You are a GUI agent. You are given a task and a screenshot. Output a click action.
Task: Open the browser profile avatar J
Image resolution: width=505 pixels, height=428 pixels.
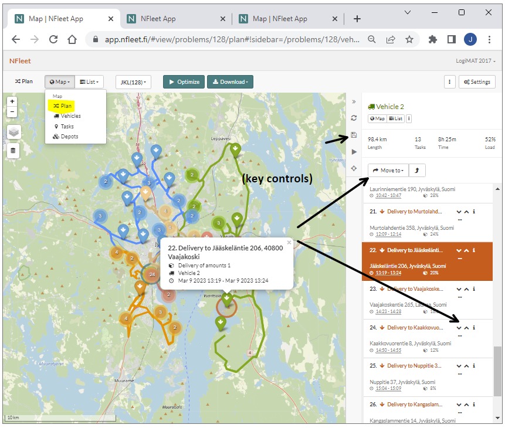point(470,39)
